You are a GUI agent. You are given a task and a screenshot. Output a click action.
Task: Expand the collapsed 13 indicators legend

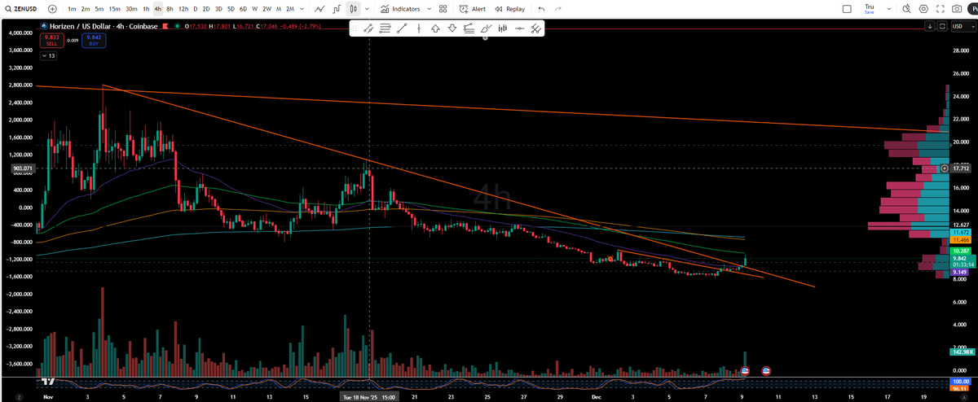point(49,56)
